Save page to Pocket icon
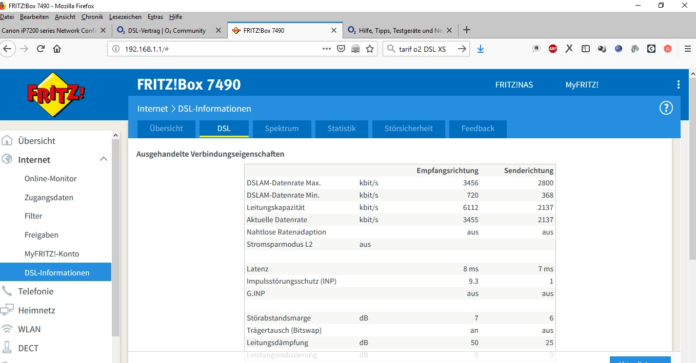 pos(341,49)
